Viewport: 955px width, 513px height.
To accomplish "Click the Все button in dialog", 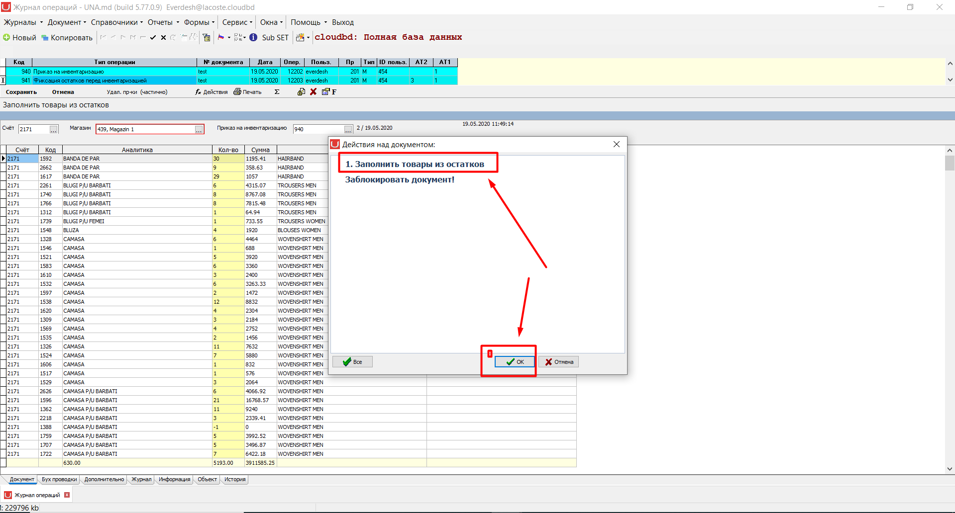I will 352,362.
